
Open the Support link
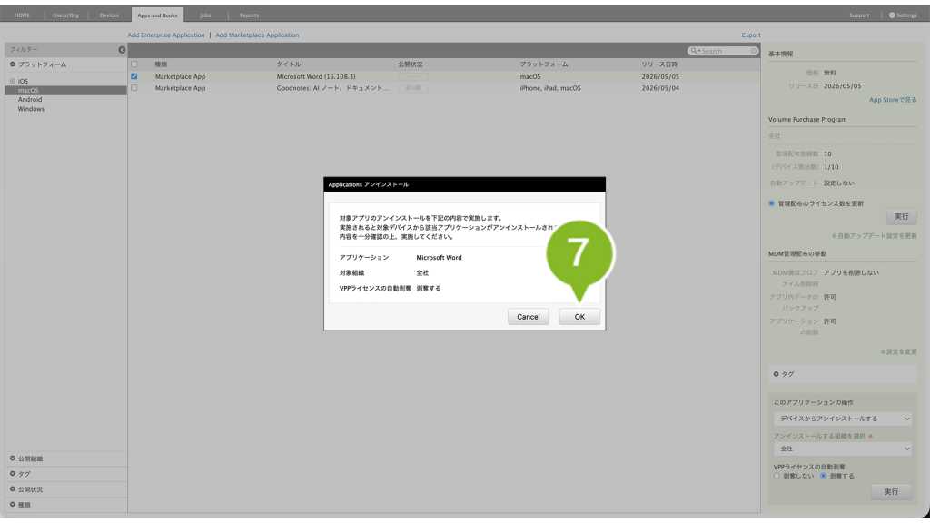859,15
